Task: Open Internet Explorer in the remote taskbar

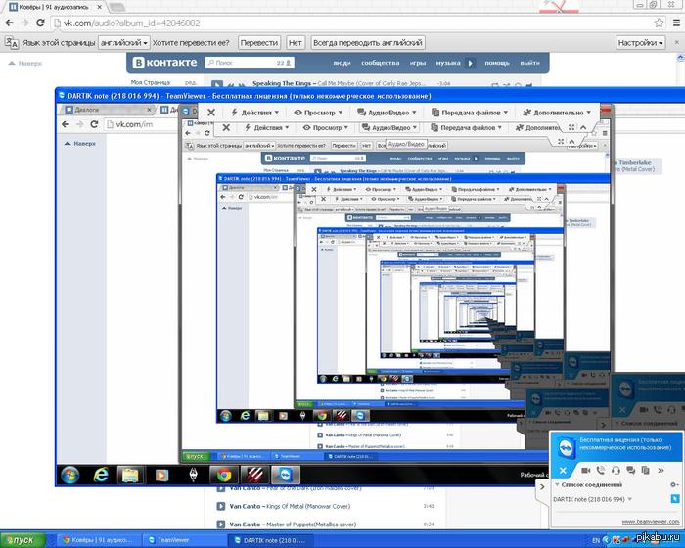Action: click(x=100, y=475)
